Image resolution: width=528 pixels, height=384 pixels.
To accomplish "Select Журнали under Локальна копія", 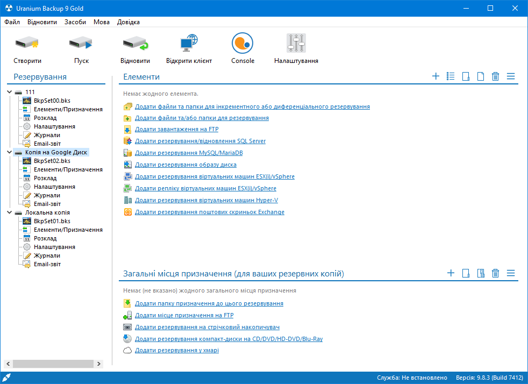I will point(47,255).
